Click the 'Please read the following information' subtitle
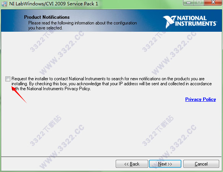Viewport: 223px width, 172px height. click(82, 25)
